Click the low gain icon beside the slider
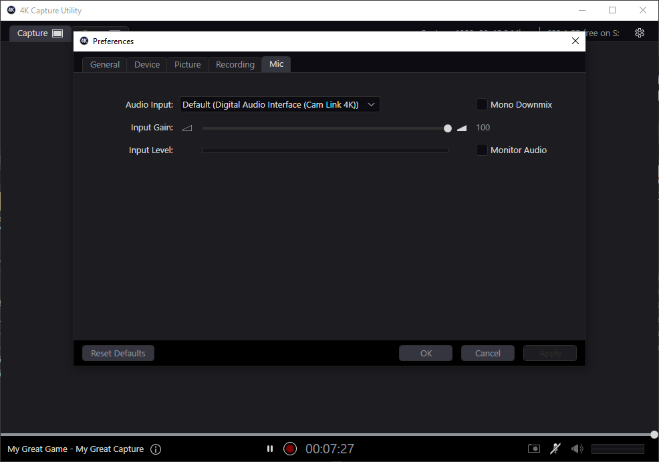This screenshot has width=659, height=462. click(x=187, y=128)
